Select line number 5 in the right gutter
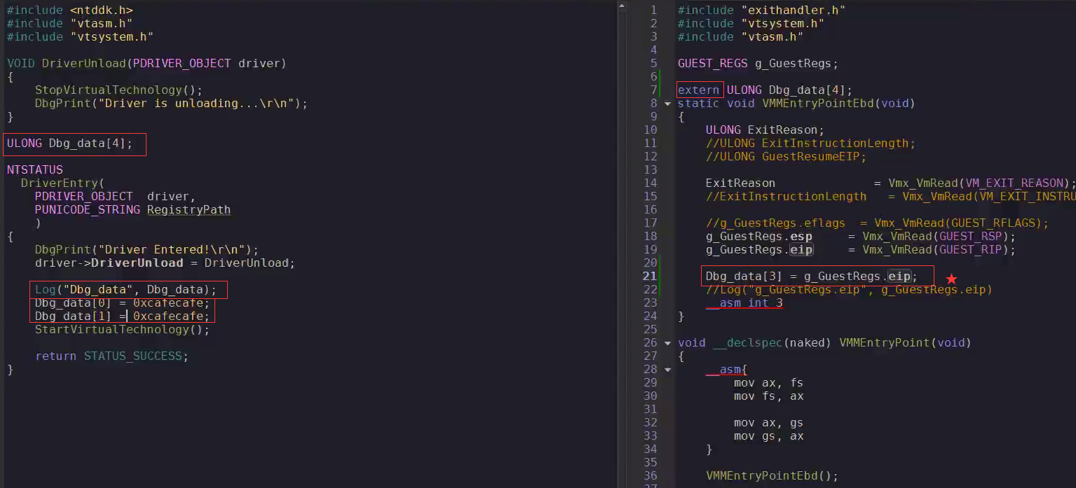This screenshot has height=488, width=1076. click(x=653, y=63)
